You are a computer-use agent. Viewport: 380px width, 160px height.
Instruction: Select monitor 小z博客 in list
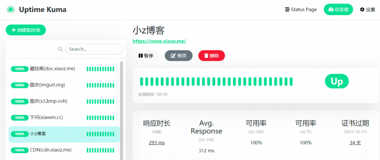click(64, 134)
